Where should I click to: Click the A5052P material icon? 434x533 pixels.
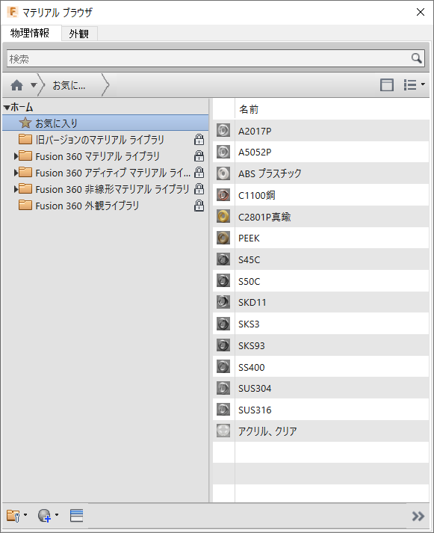pos(223,152)
